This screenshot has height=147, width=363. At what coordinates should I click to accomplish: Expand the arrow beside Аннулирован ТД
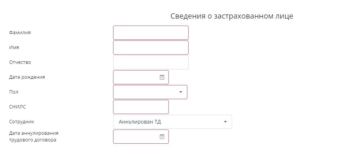225,122
